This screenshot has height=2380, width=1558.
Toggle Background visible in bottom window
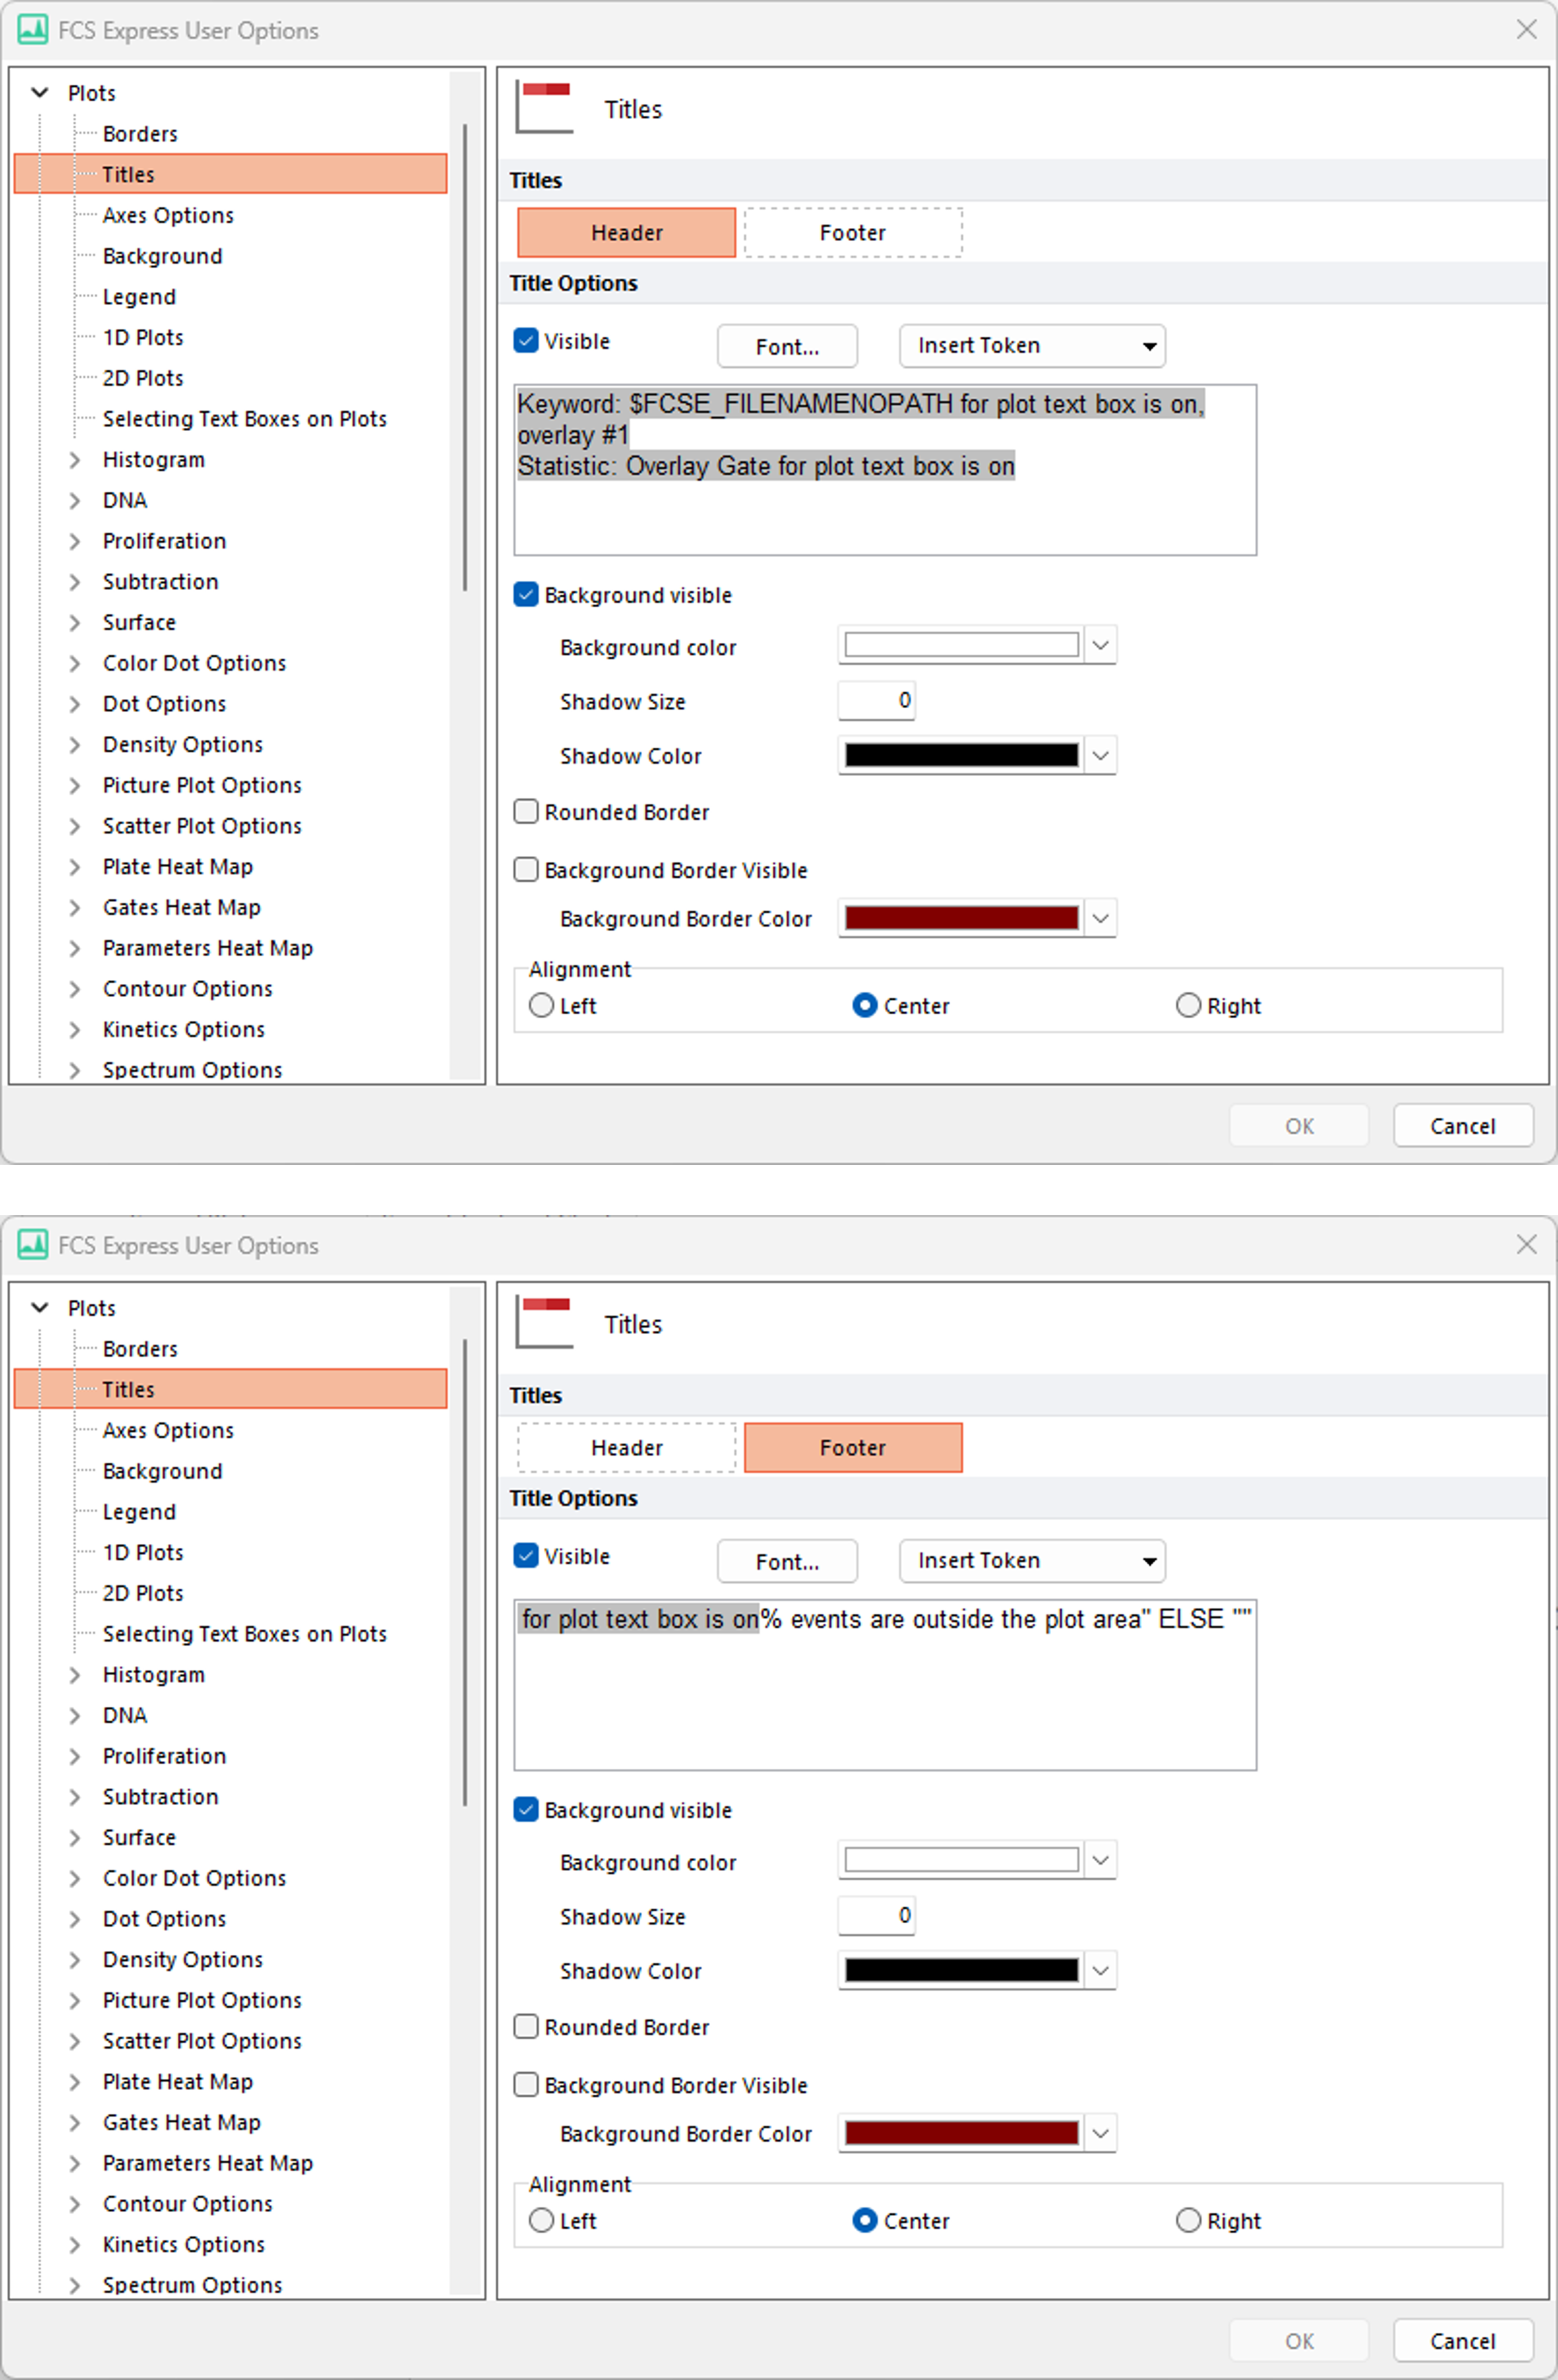[x=526, y=1810]
